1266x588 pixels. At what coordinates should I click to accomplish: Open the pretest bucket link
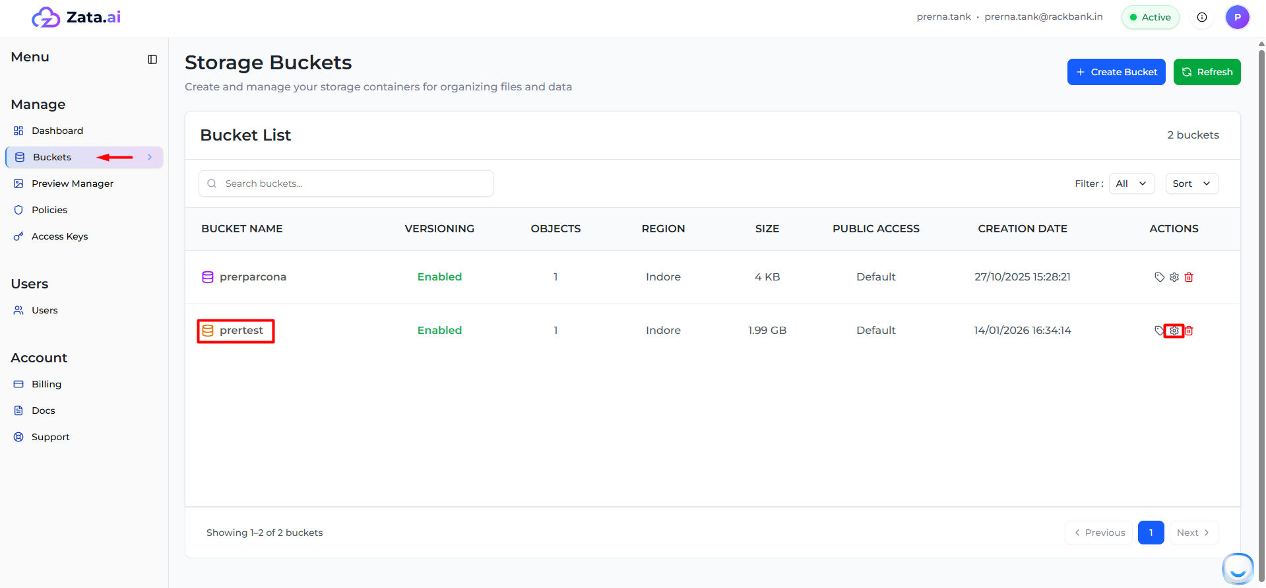241,331
